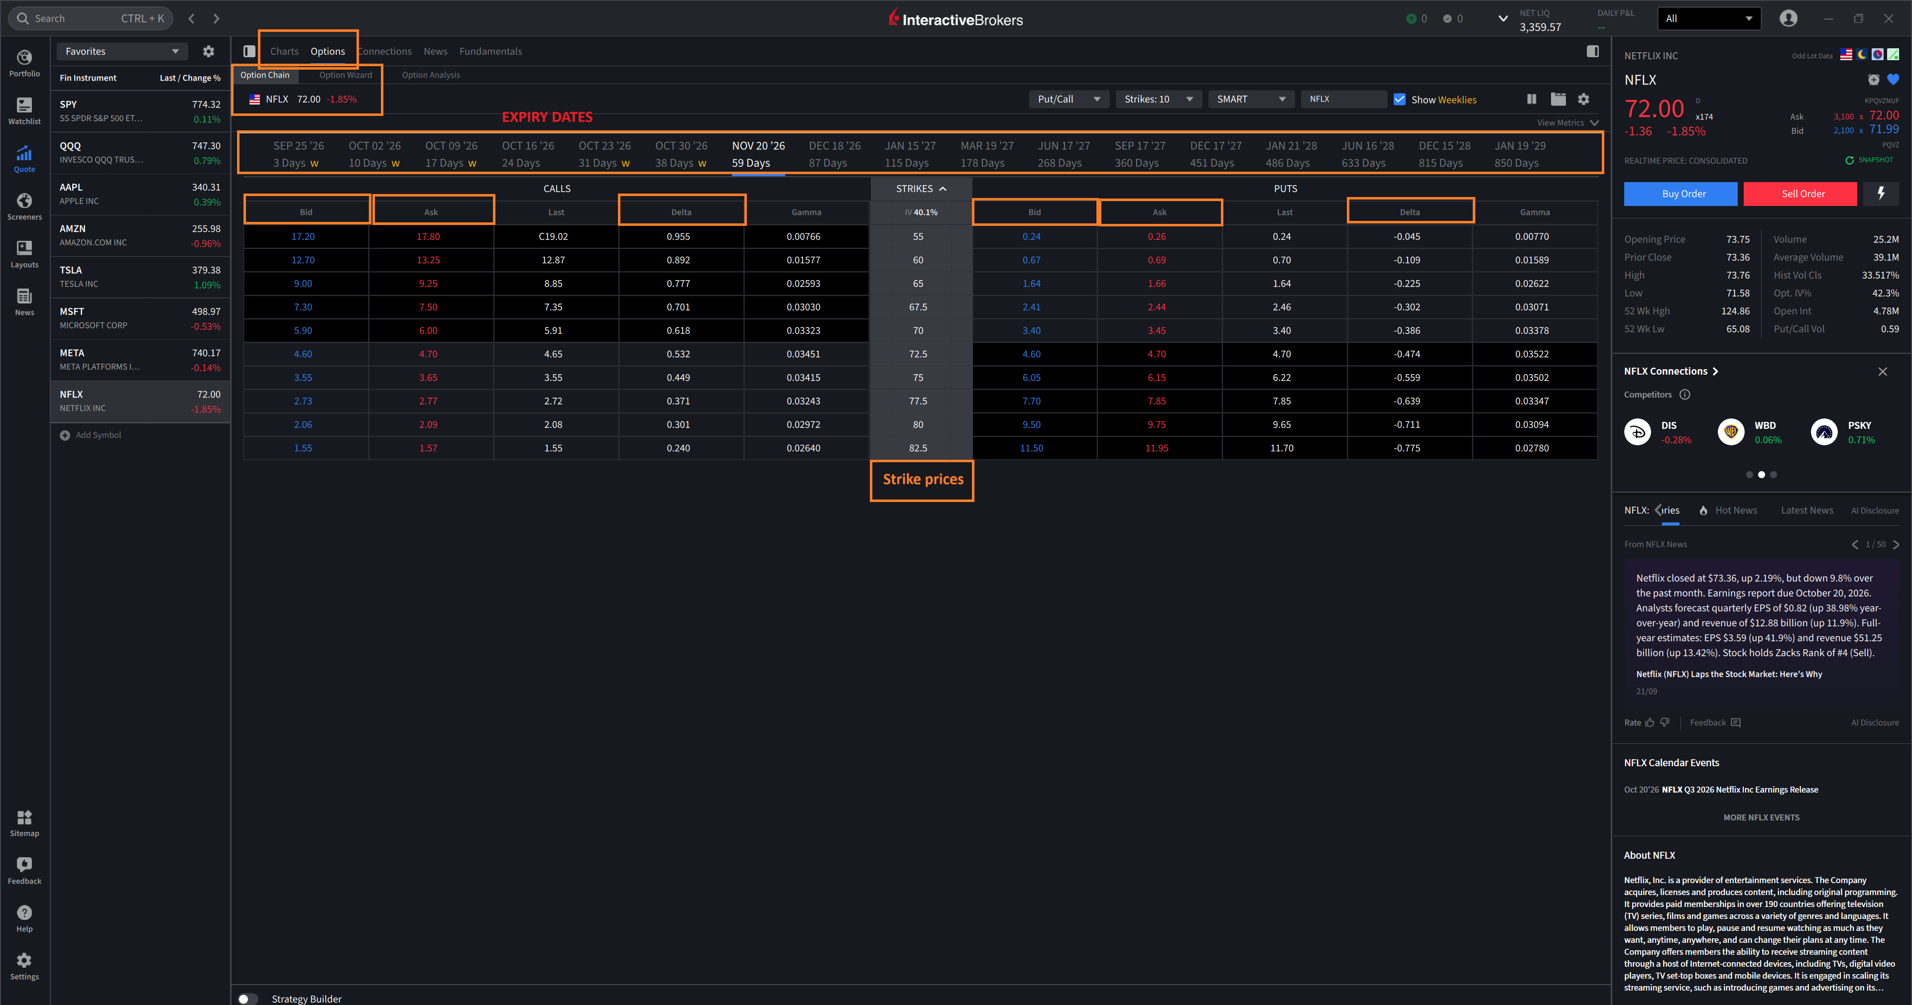Expand the View Metrics chevron
Viewport: 1912px width, 1005px height.
point(1593,123)
